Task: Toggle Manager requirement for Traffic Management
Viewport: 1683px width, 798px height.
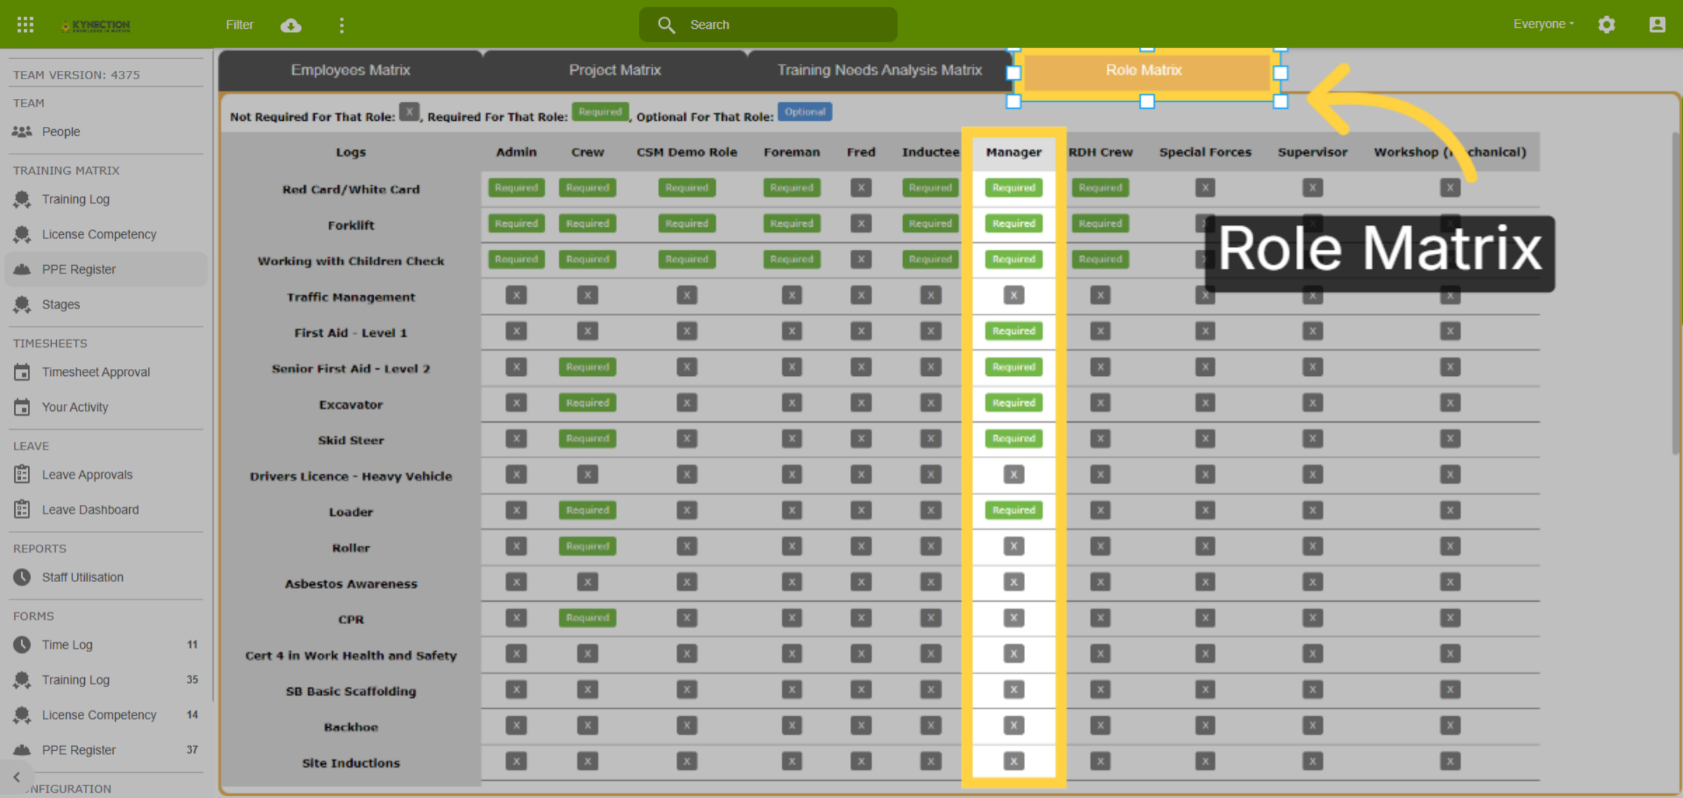Action: [x=1013, y=295]
